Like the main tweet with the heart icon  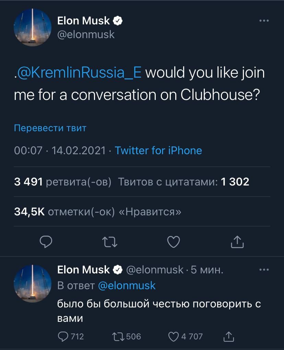(x=174, y=242)
